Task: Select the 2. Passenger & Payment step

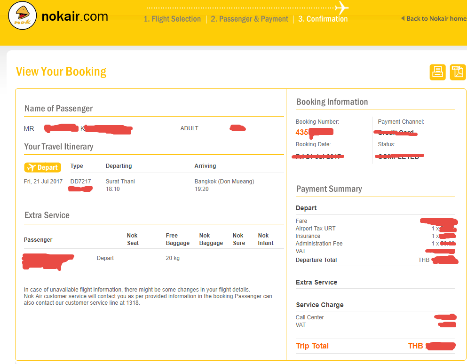Action: 249,19
